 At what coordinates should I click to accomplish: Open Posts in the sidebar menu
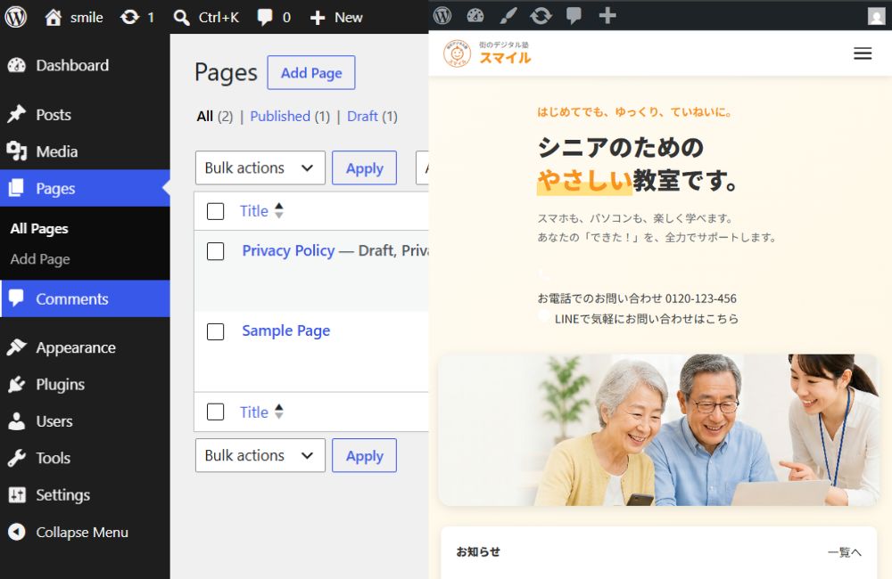(x=85, y=114)
